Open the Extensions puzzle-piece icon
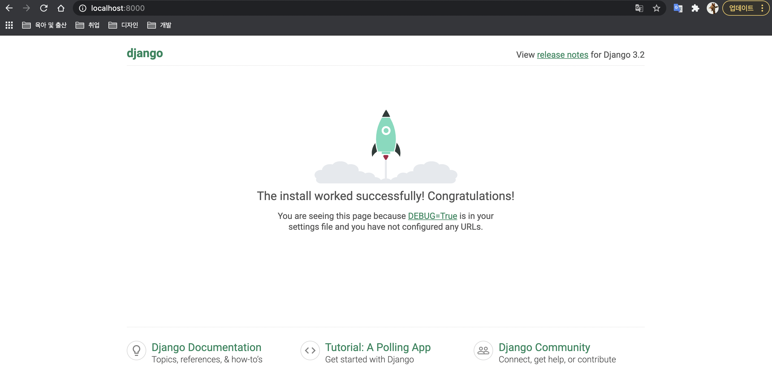The image size is (772, 371). (695, 8)
